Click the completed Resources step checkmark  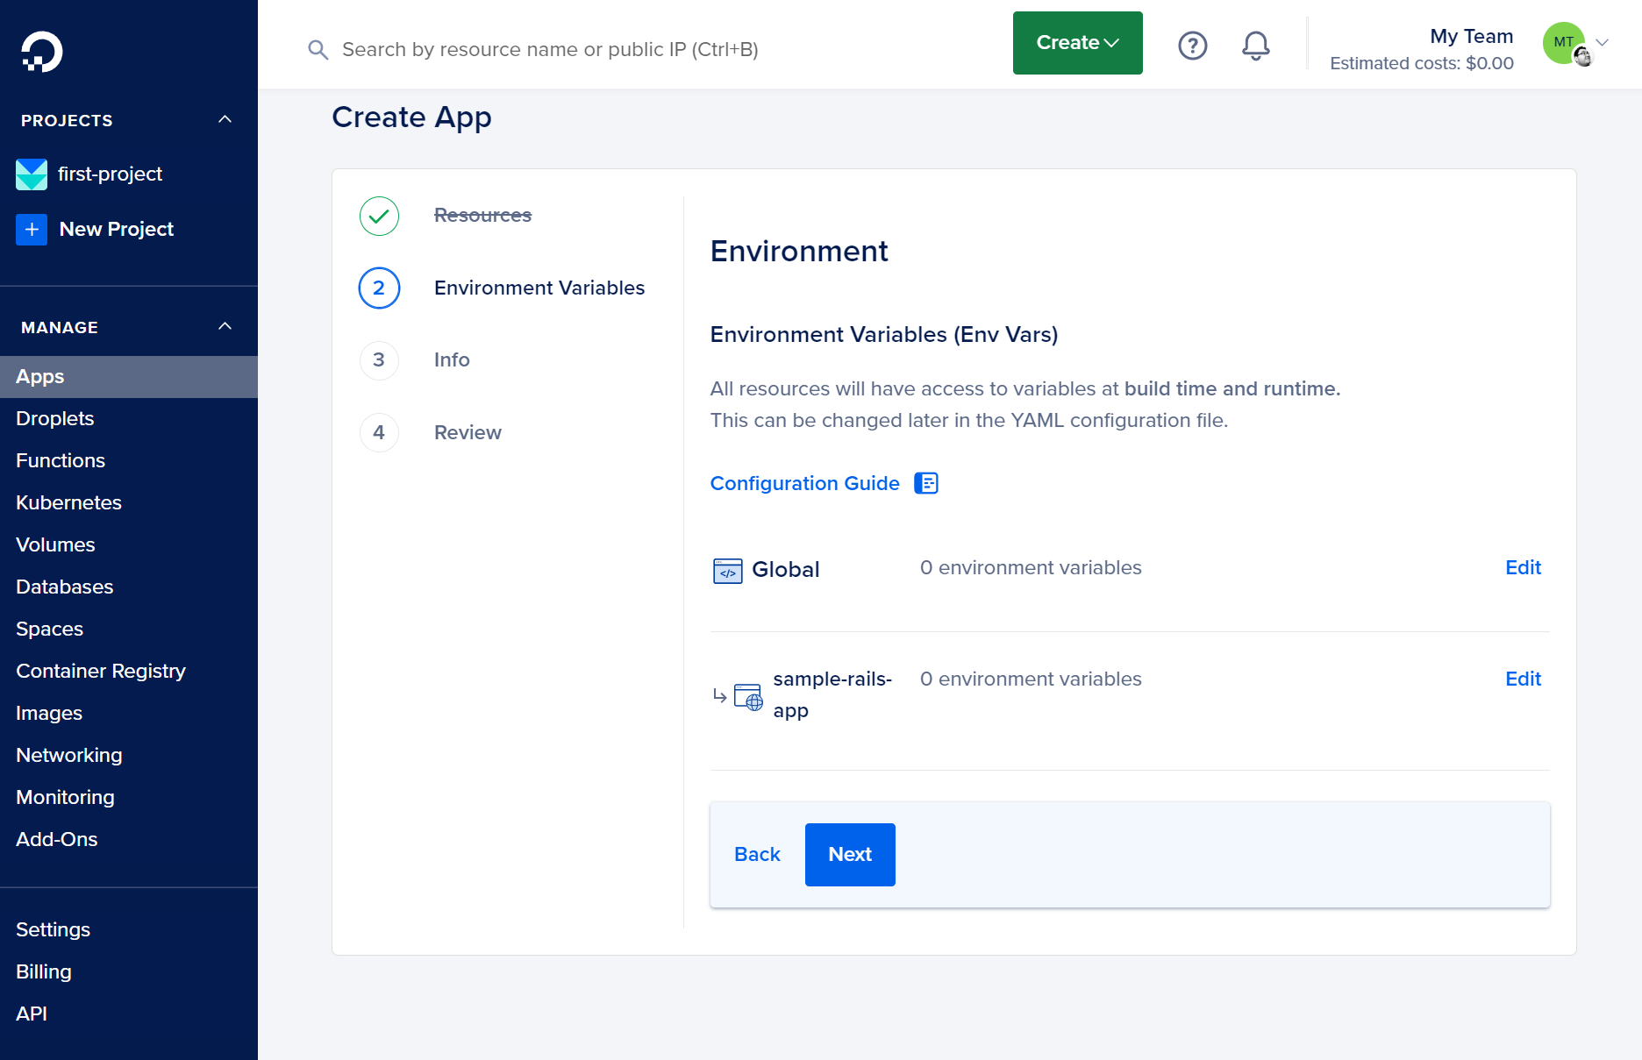click(379, 216)
